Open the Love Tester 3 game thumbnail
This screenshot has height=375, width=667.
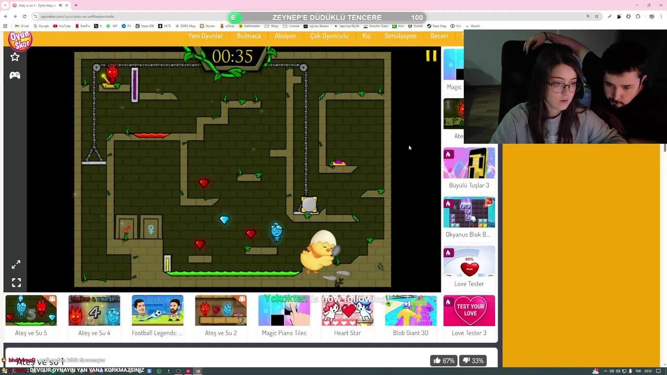[469, 310]
